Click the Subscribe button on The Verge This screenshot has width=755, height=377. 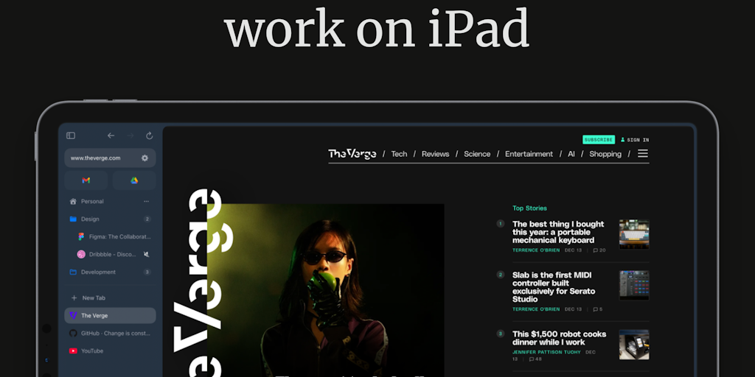click(x=599, y=139)
